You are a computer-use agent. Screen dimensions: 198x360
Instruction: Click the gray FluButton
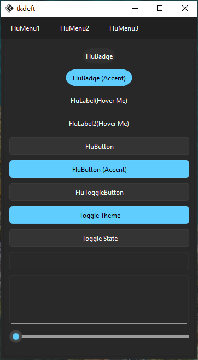(x=99, y=146)
